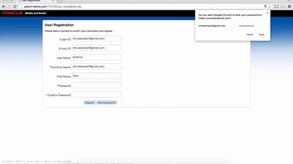Focus the E-mail ID field
Screen dimensions: 293x164
click(x=96, y=48)
